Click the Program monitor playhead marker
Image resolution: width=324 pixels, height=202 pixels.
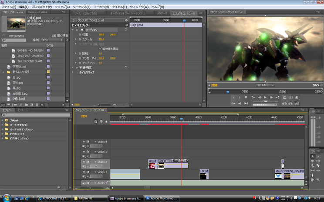(x=227, y=91)
